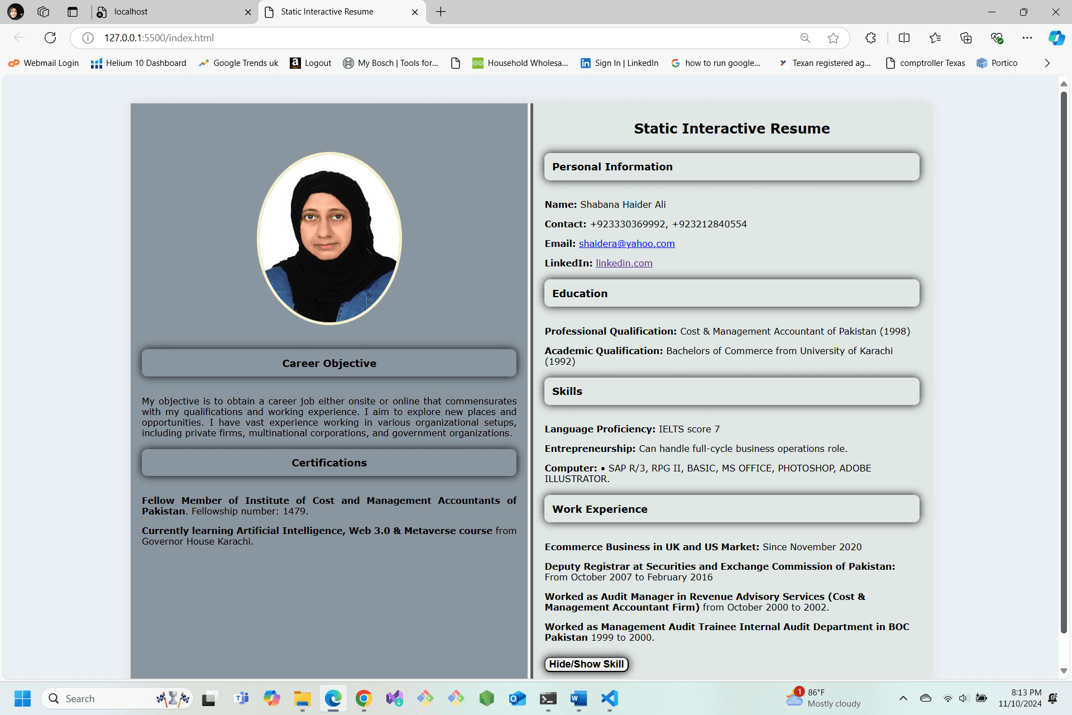Open the unnamed page bookmark icon
The image size is (1072, 715).
click(x=456, y=63)
